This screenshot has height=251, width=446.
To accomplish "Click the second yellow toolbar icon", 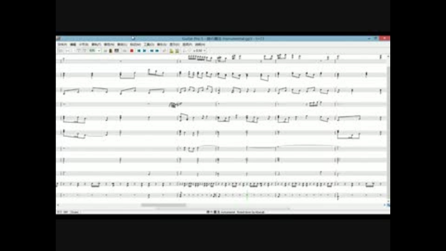I will tap(177, 51).
